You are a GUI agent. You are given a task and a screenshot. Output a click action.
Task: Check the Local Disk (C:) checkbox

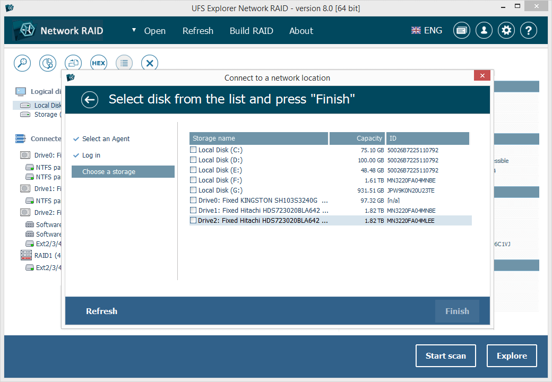[x=193, y=150]
